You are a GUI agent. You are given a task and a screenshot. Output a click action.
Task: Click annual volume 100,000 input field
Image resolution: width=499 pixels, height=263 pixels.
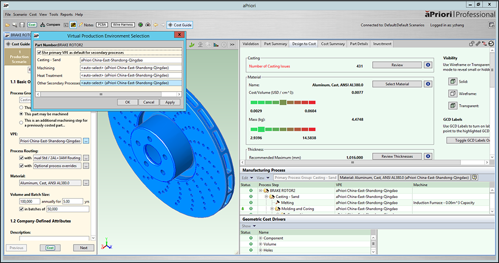(30, 202)
